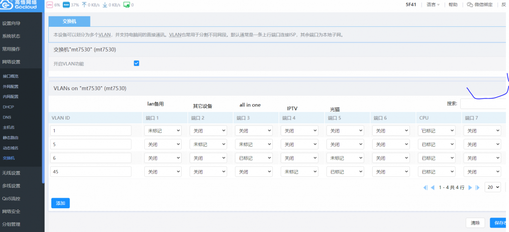Screen dimensions: 509x232
Task: Click VLAN ID field containing 6
Action: (x=91, y=158)
